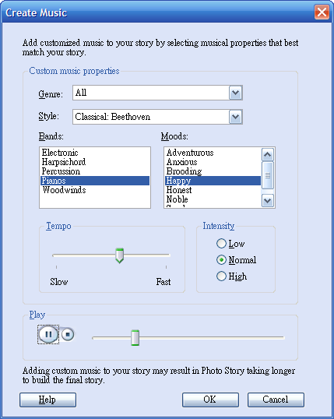Select Low intensity
The image size is (334, 419).
tap(230, 244)
